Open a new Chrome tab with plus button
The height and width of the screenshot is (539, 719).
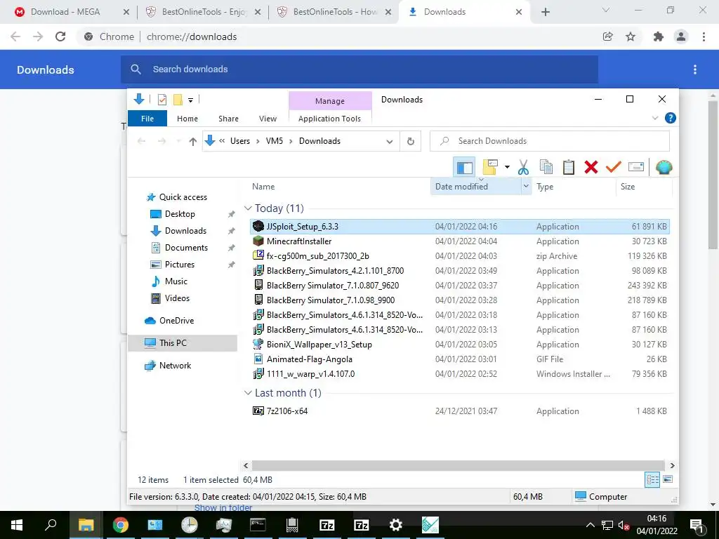tap(545, 12)
